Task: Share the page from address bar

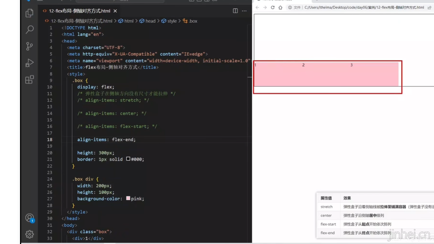Action: [x=429, y=8]
